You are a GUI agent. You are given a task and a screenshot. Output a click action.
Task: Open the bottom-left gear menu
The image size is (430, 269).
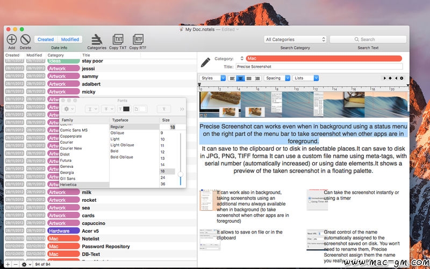[26, 264]
